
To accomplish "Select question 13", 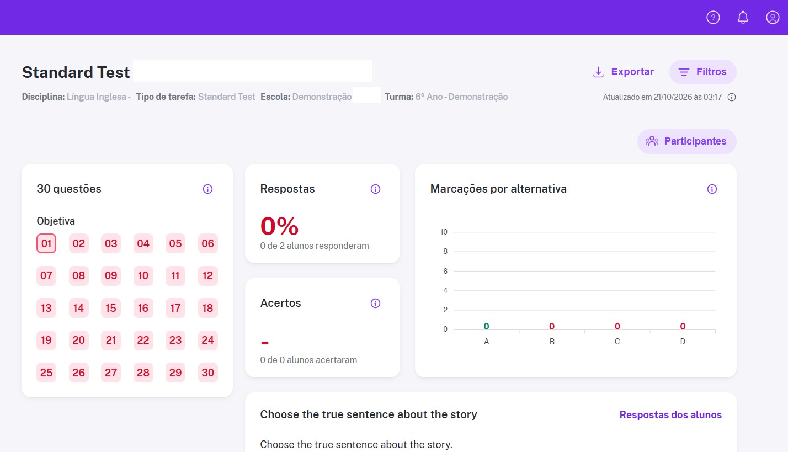I will [x=46, y=308].
